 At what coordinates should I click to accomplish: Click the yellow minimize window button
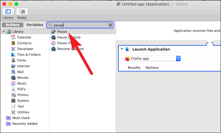tap(10, 4)
